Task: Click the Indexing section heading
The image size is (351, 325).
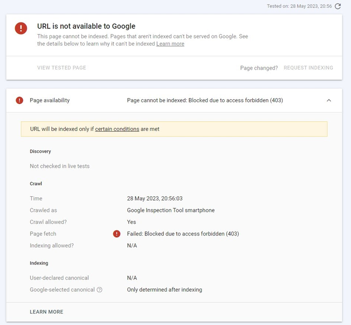Action: coord(39,263)
